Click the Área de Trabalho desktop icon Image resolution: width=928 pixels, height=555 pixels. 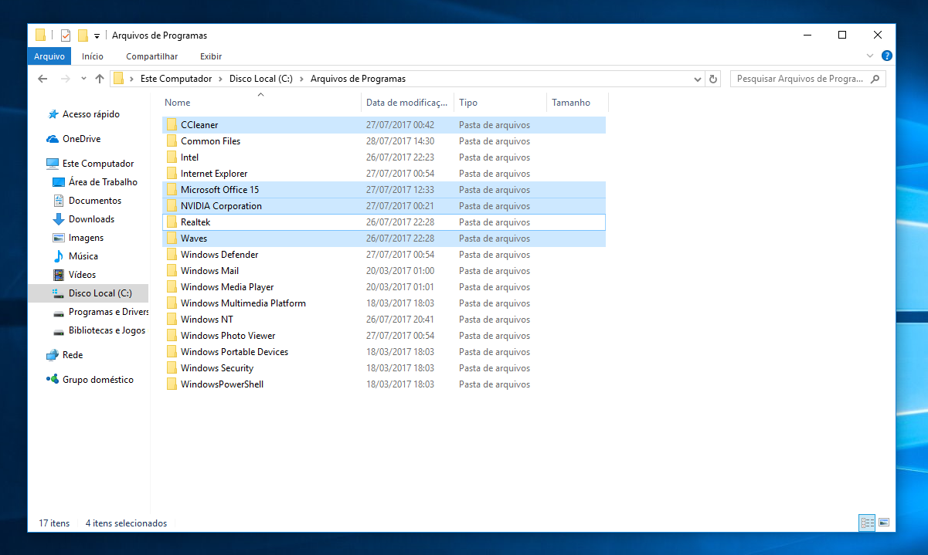click(x=59, y=182)
